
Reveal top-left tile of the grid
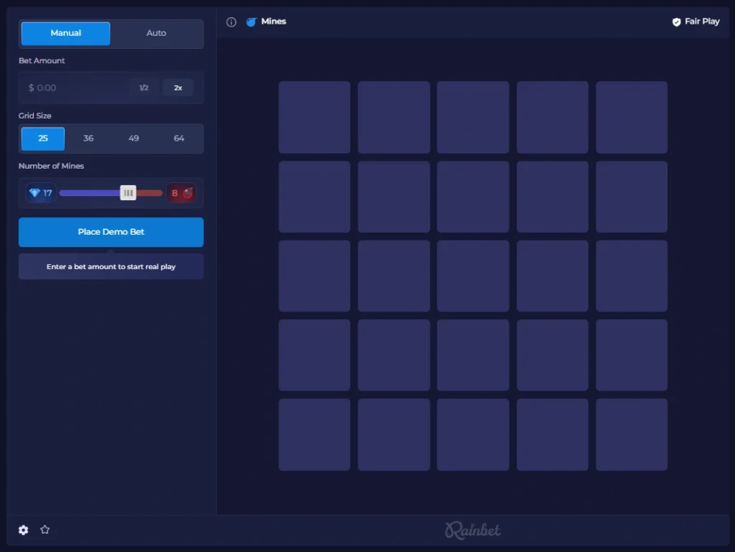(x=314, y=117)
